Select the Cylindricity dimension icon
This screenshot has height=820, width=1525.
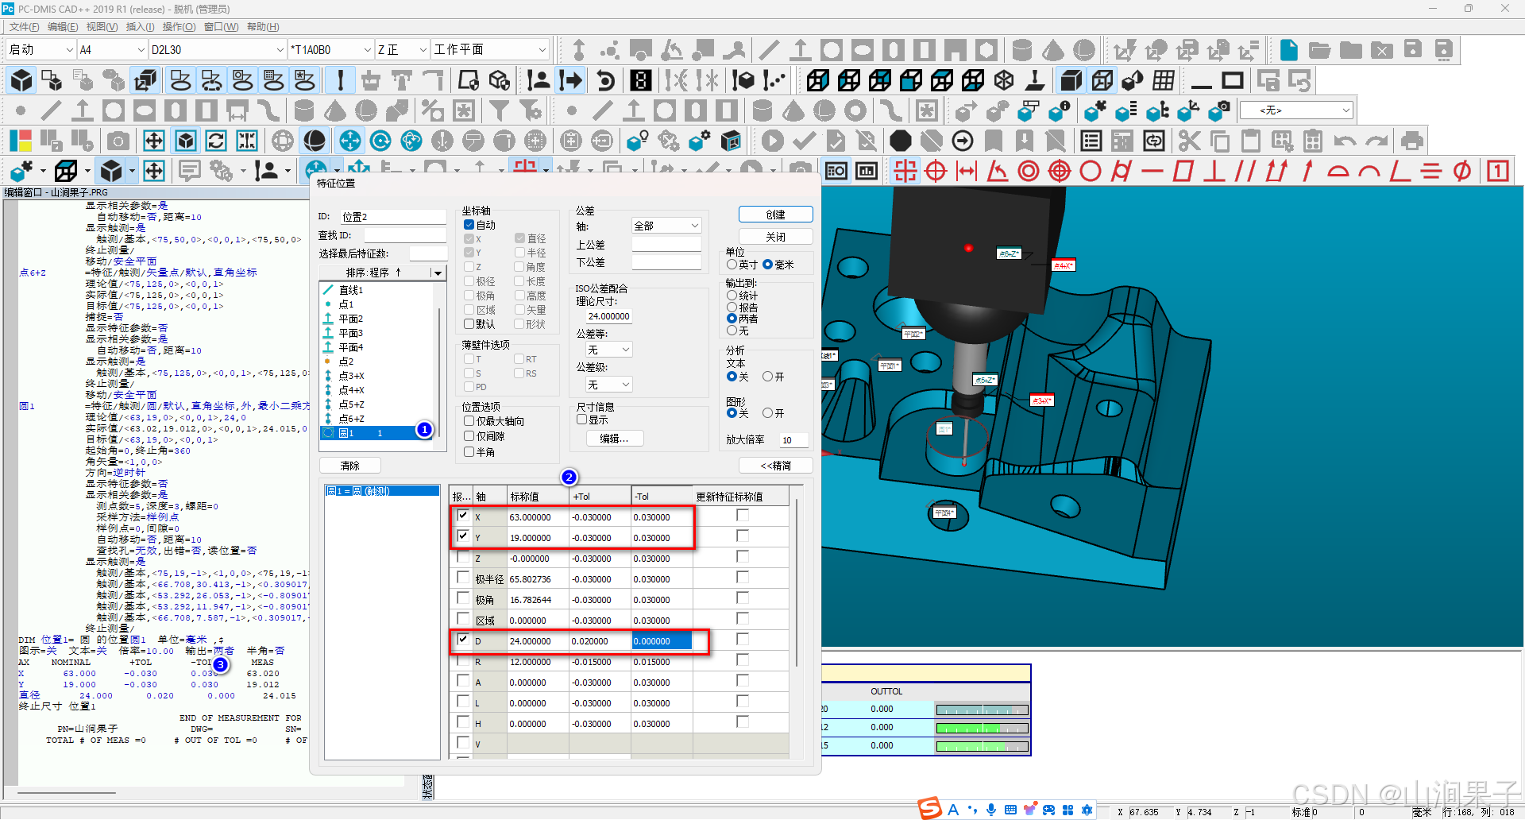pyautogui.click(x=1122, y=171)
